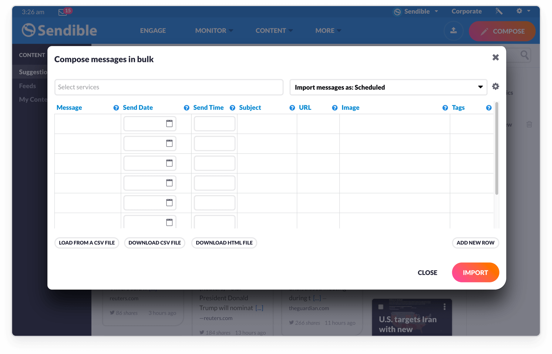Viewport: 552px width, 354px height.
Task: Open calendar picker in third row
Action: point(169,163)
